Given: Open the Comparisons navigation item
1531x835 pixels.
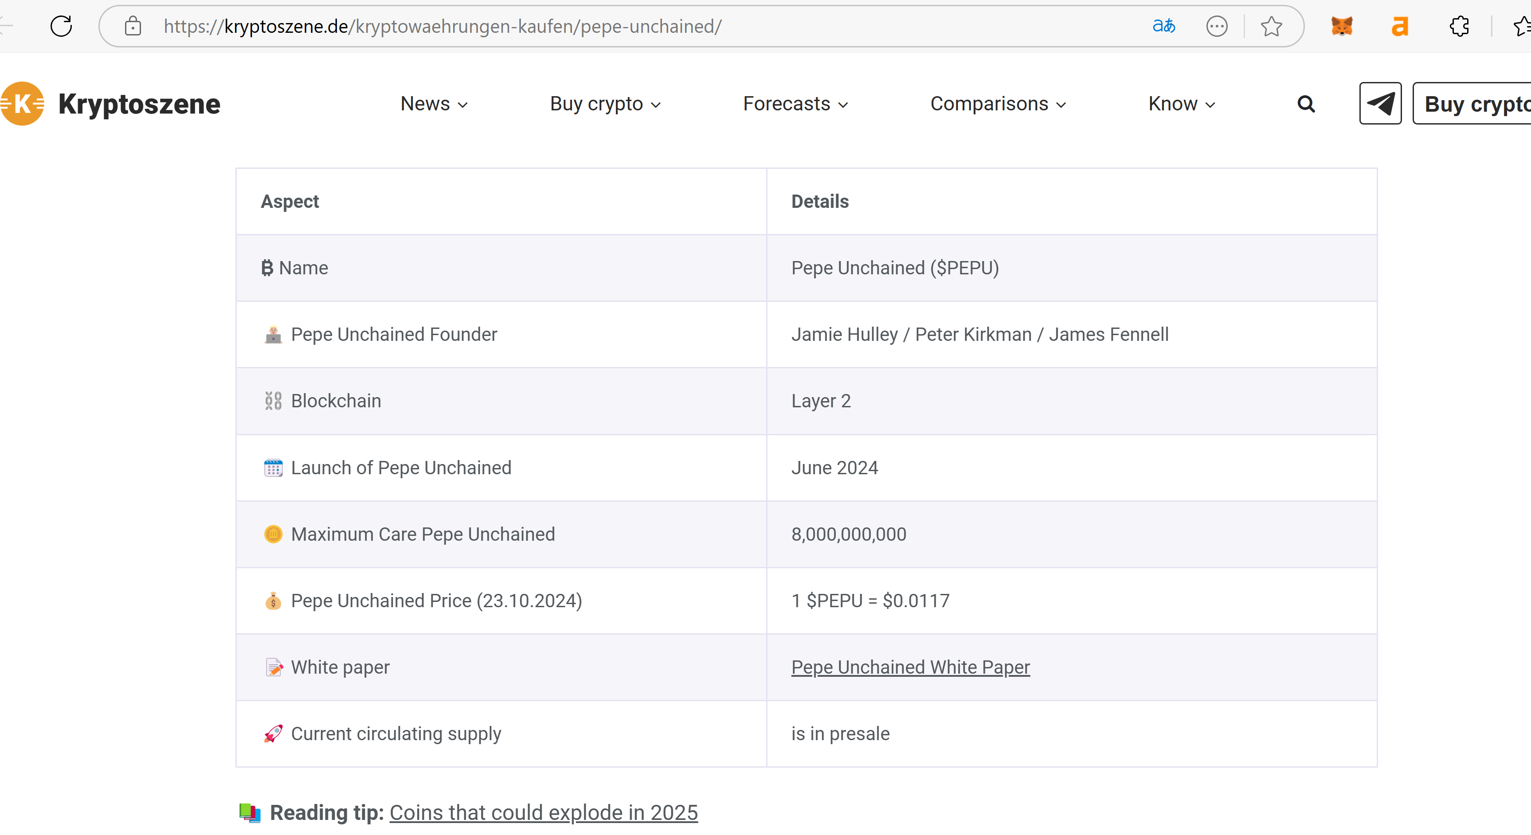Looking at the screenshot, I should tap(989, 104).
